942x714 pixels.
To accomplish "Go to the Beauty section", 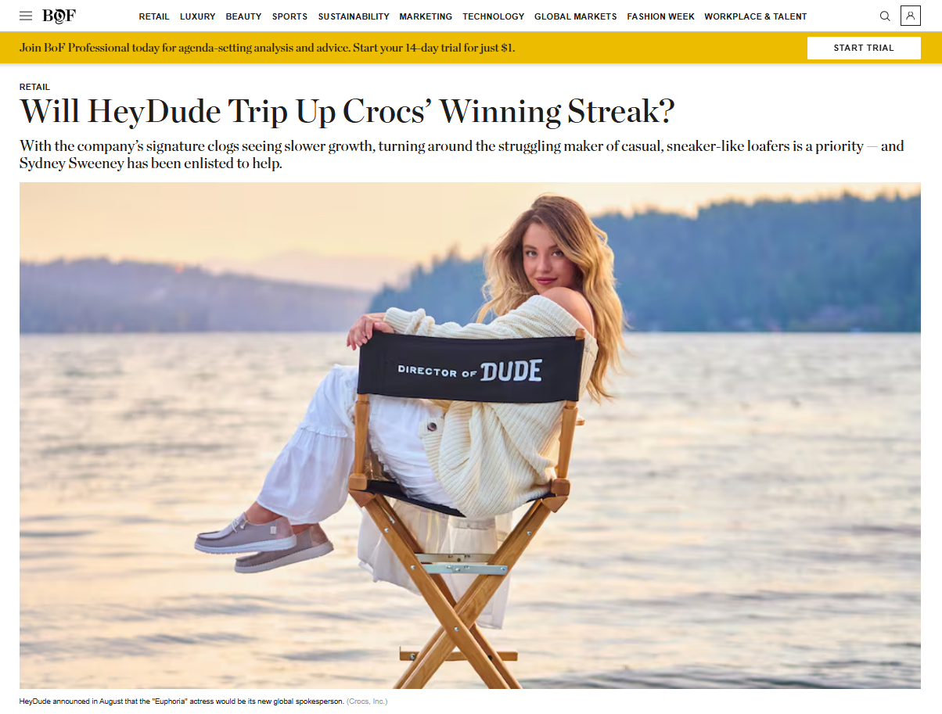I will 243,16.
